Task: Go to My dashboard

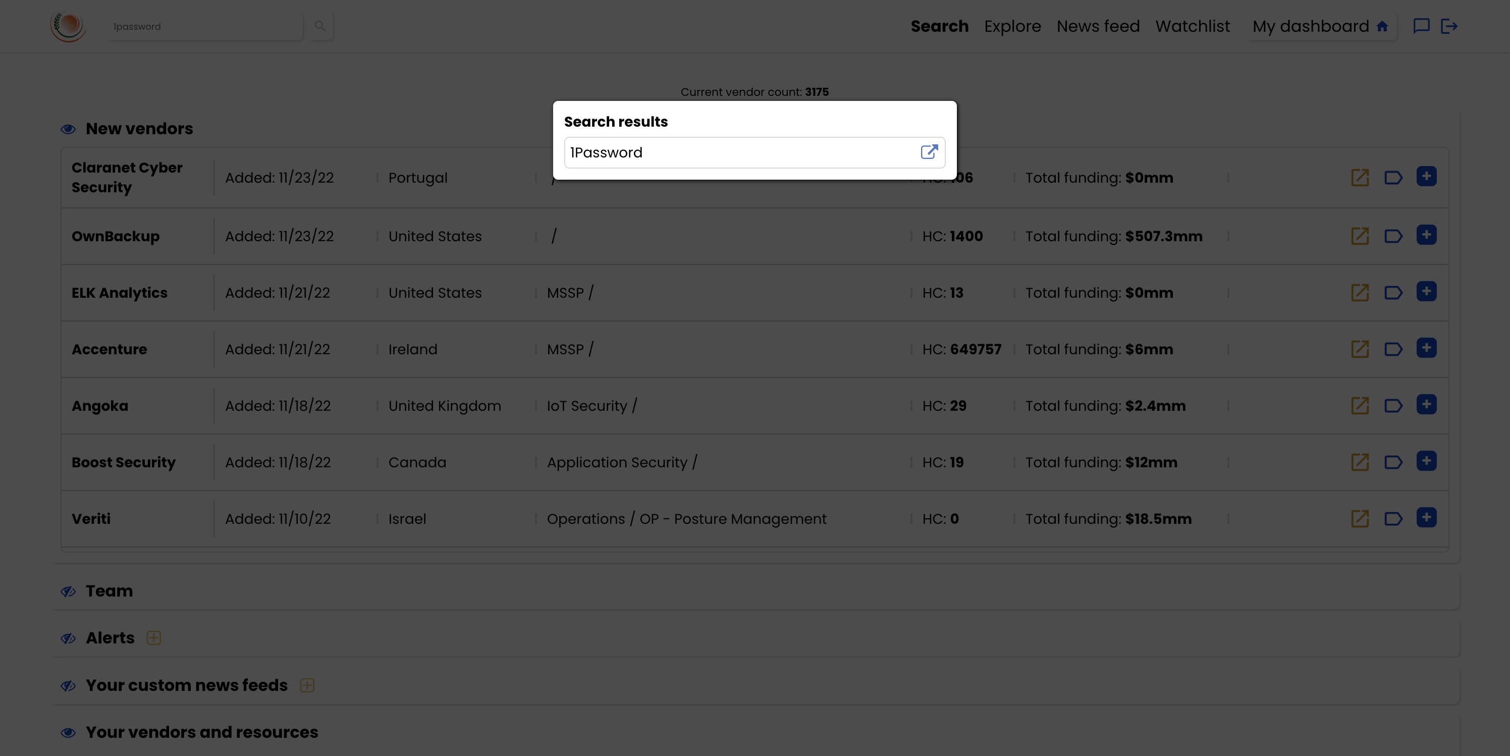Action: [1321, 26]
